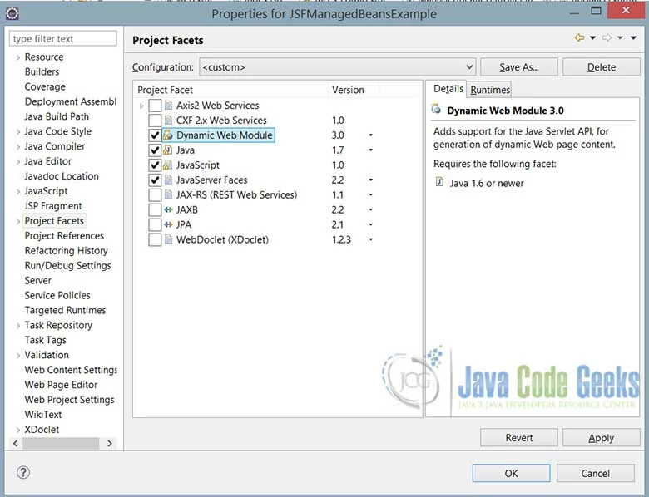Uncheck the Java facet checkbox
The height and width of the screenshot is (497, 649).
[x=155, y=150]
